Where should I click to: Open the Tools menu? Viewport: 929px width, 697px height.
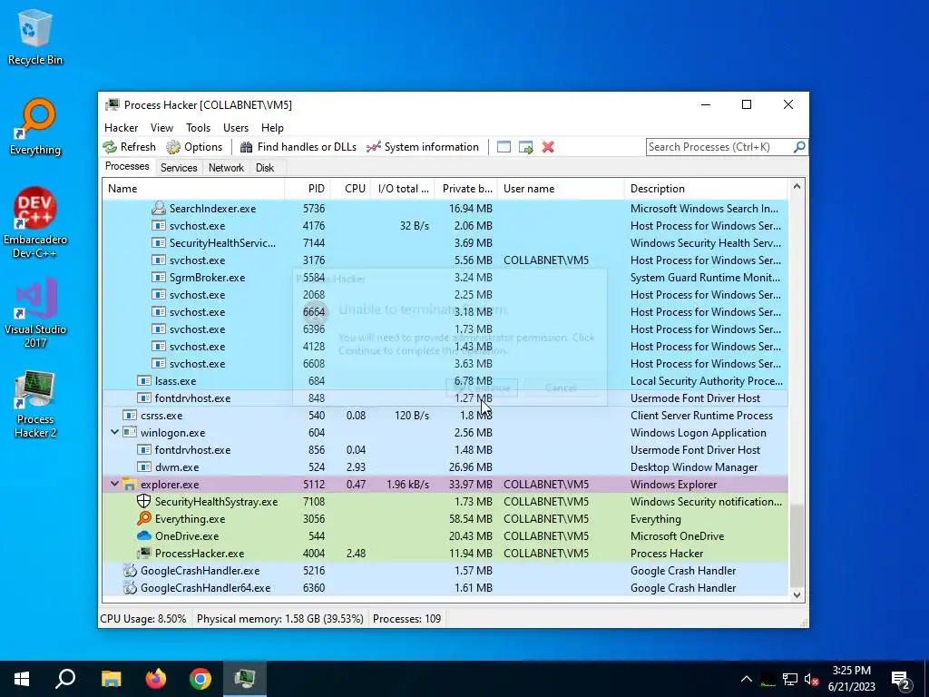(198, 127)
